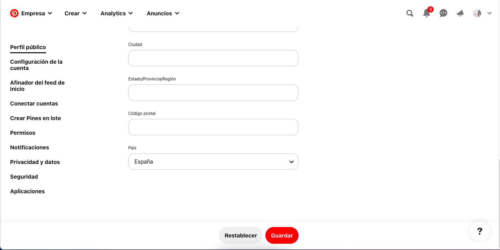Click inside the Código postal field

213,127
